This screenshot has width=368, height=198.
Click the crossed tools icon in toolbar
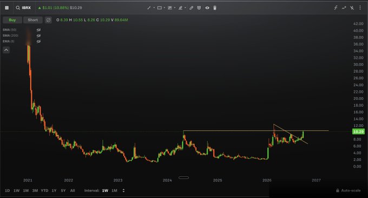click(x=352, y=8)
